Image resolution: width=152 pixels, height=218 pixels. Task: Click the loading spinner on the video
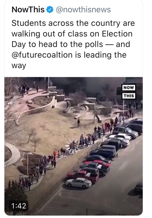click(71, 146)
